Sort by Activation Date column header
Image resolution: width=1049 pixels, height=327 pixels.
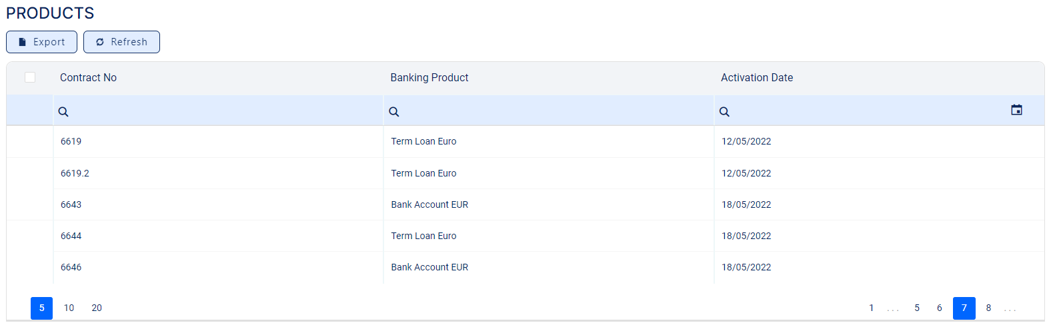point(756,78)
